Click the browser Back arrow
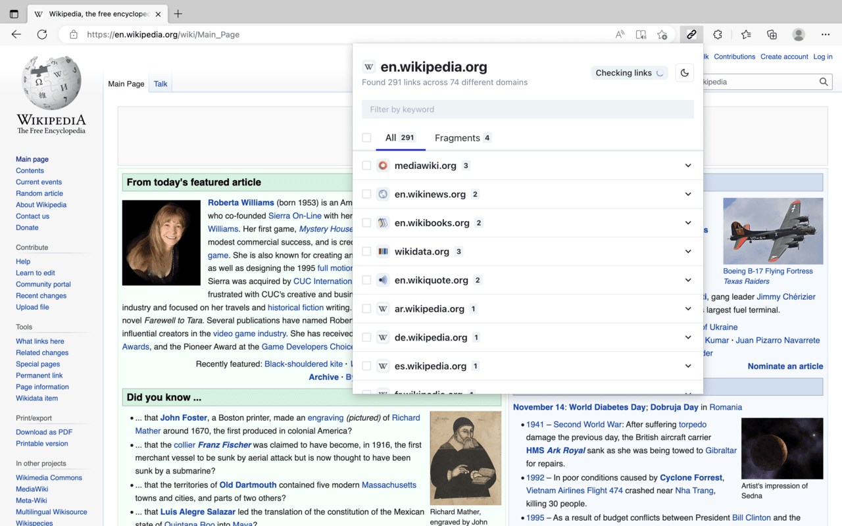This screenshot has width=842, height=526. click(x=16, y=34)
